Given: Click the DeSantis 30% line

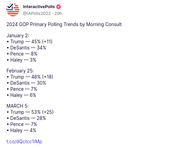Looking at the screenshot, I should click(x=26, y=83).
